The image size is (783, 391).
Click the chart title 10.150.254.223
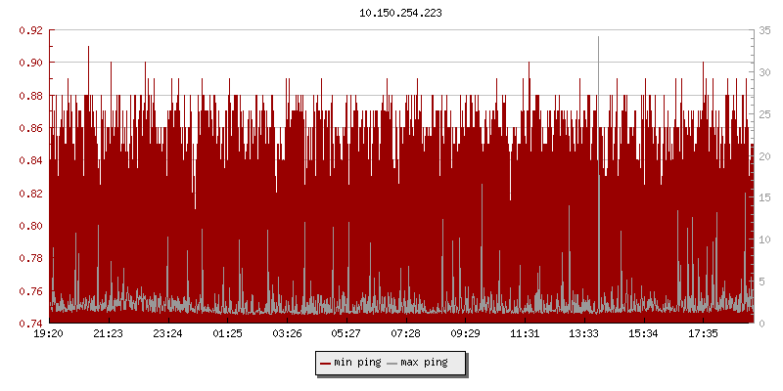tap(400, 14)
